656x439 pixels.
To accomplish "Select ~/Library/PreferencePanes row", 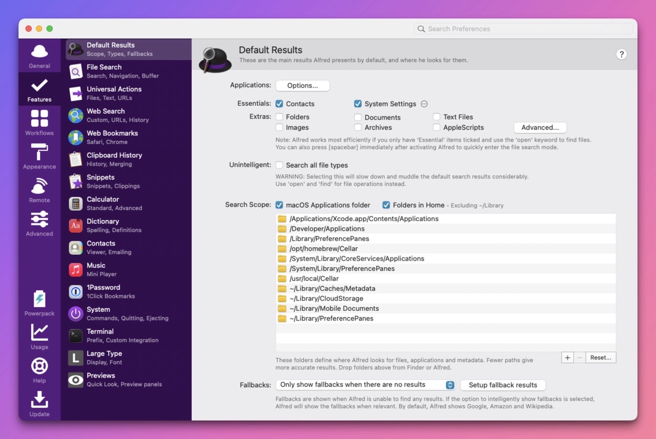I will tap(445, 318).
